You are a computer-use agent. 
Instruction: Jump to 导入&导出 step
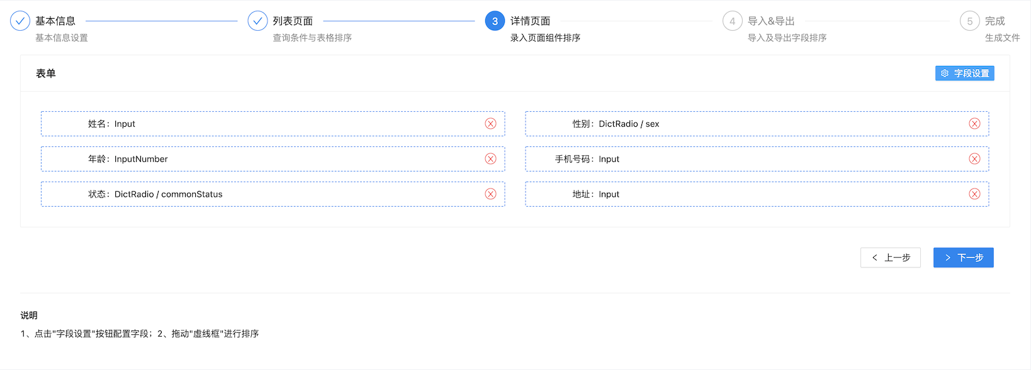coord(771,21)
